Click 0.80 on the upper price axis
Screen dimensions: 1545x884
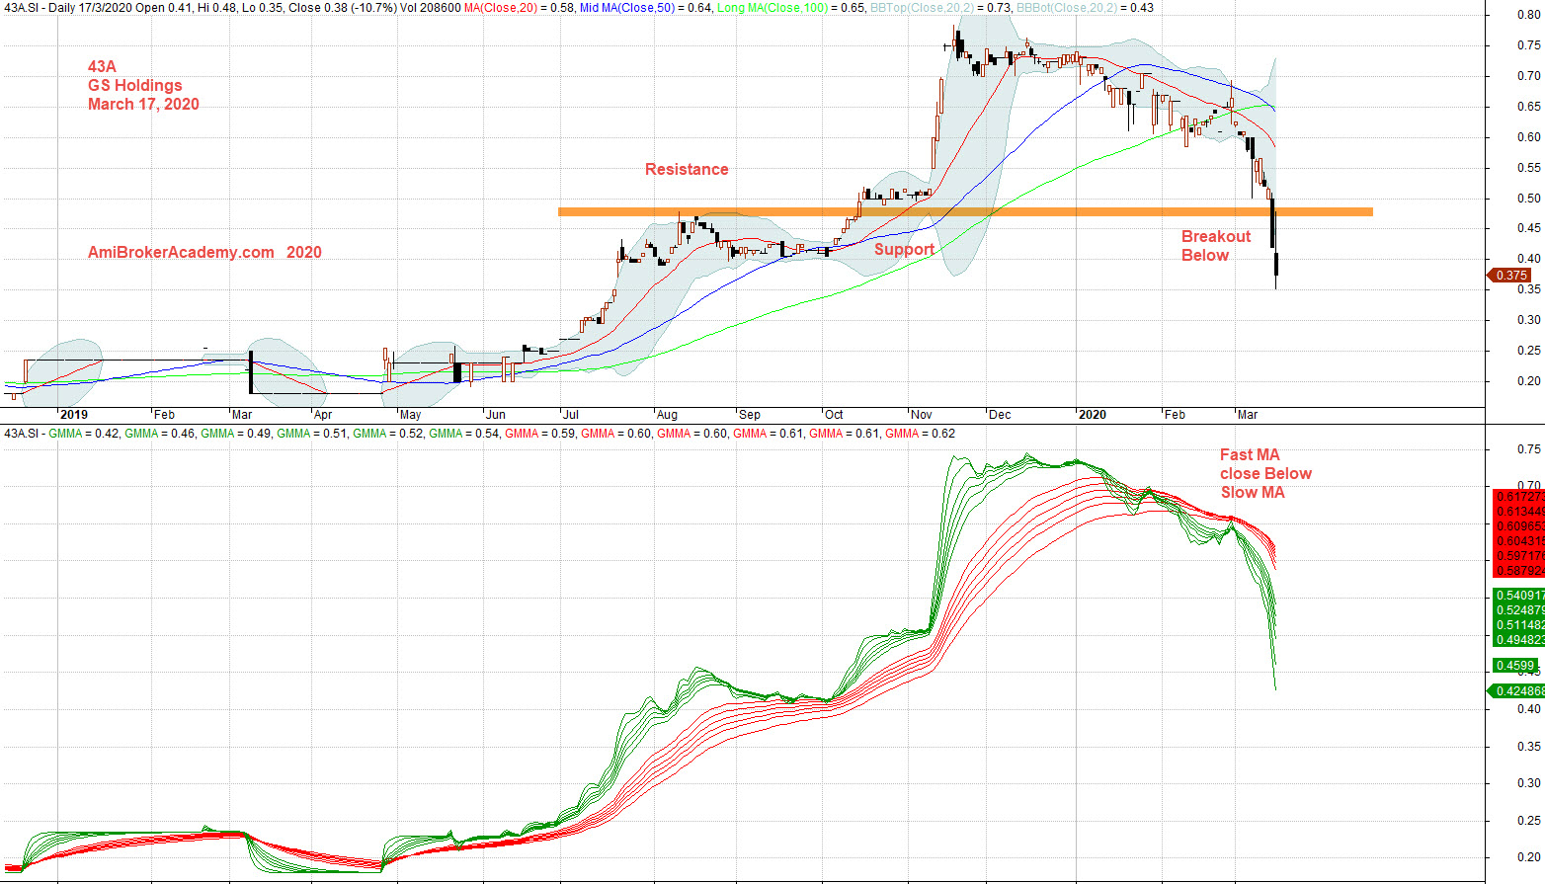1528,15
